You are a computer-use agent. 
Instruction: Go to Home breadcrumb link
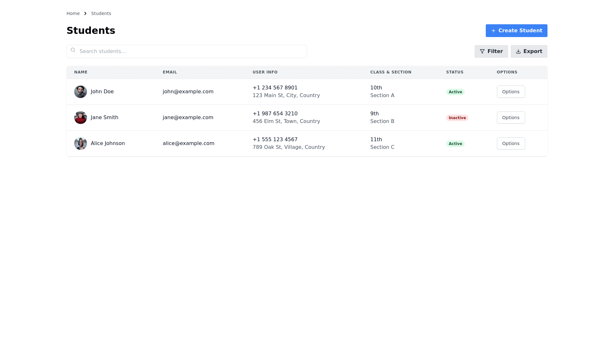[73, 13]
